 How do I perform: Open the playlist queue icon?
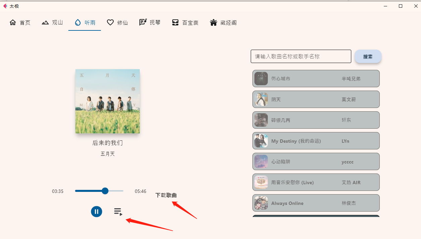click(x=118, y=212)
